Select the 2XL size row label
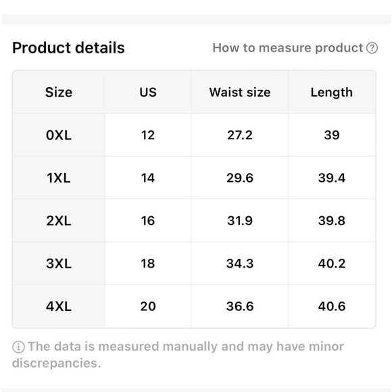 click(x=59, y=220)
